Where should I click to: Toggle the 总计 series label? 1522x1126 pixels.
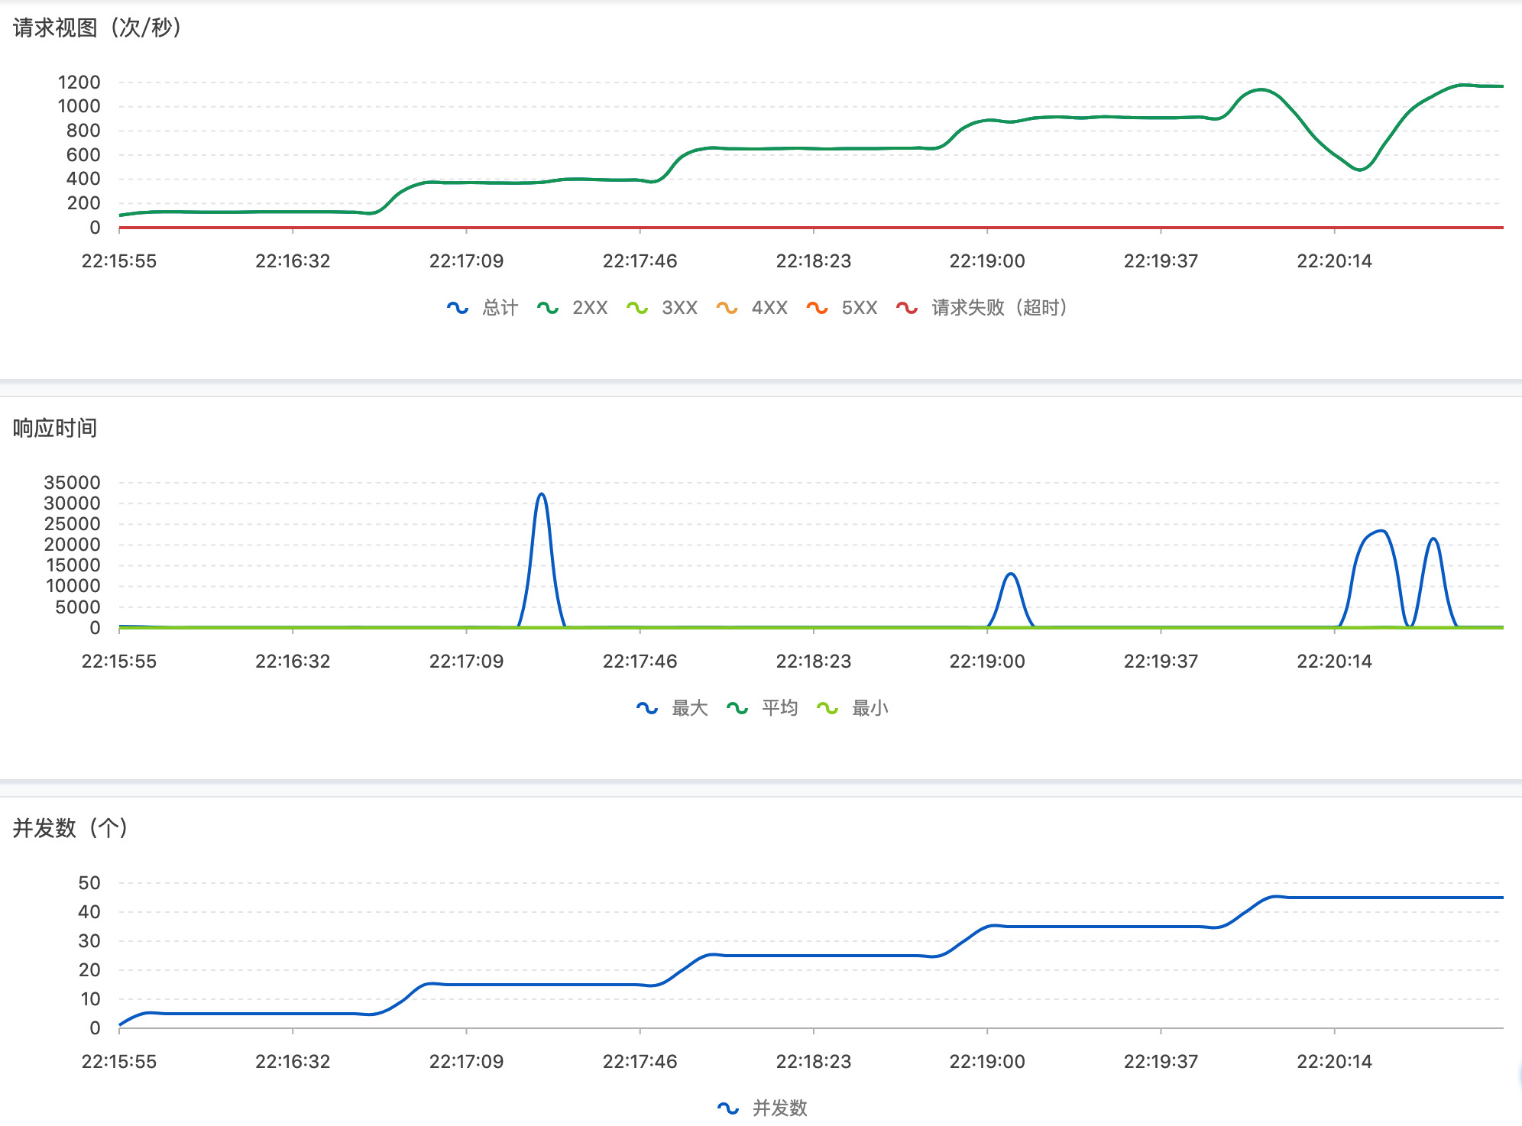(x=500, y=308)
